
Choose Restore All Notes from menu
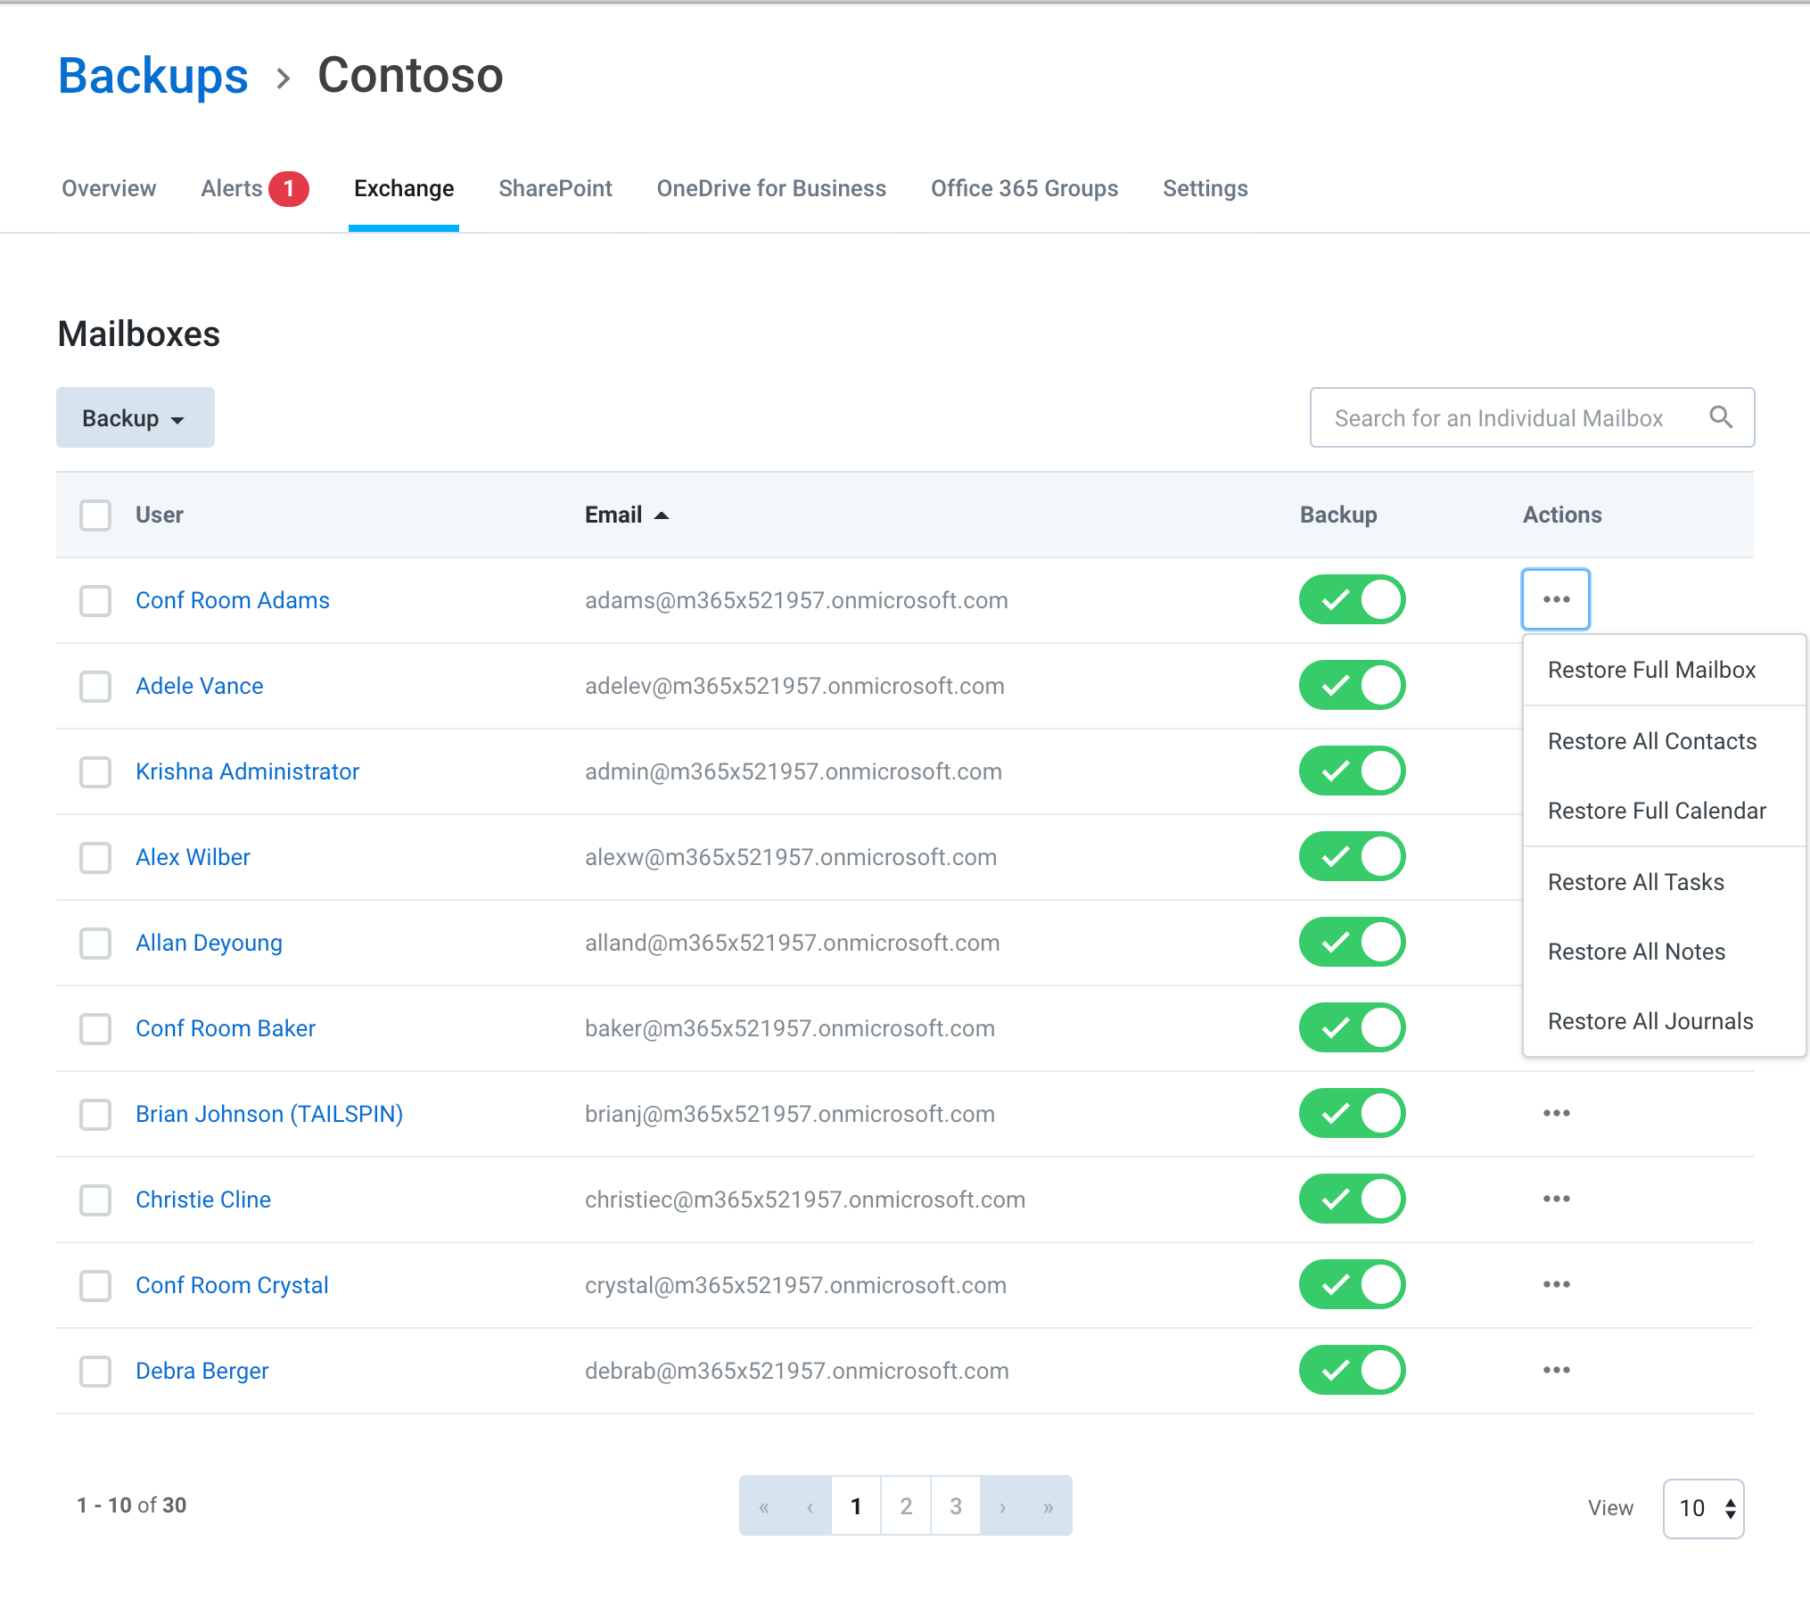click(x=1664, y=952)
